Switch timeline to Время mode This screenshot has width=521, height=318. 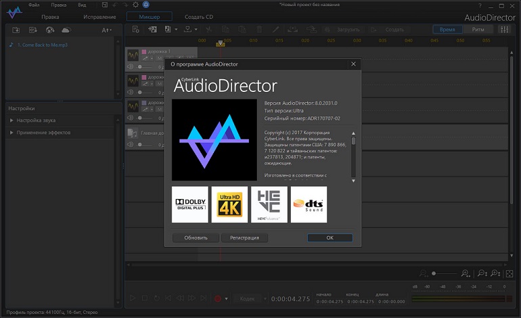pos(447,30)
